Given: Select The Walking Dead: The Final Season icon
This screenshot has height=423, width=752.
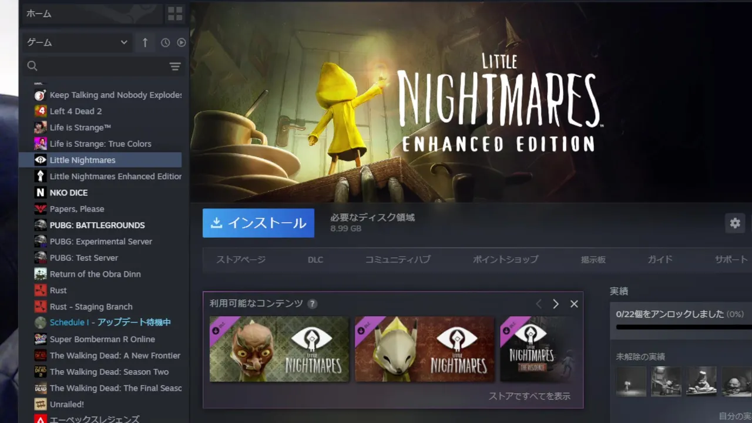Looking at the screenshot, I should pos(40,388).
